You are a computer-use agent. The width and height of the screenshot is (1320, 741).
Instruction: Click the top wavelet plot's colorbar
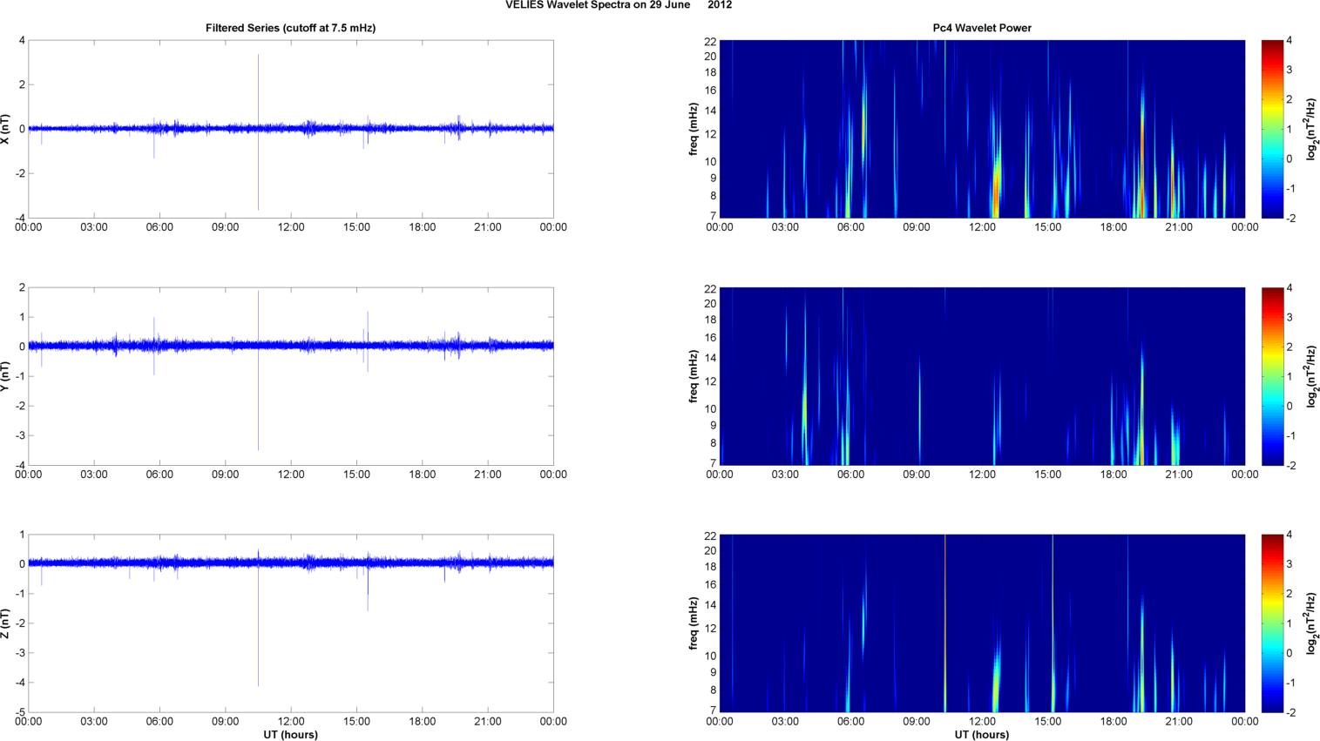coord(1272,129)
